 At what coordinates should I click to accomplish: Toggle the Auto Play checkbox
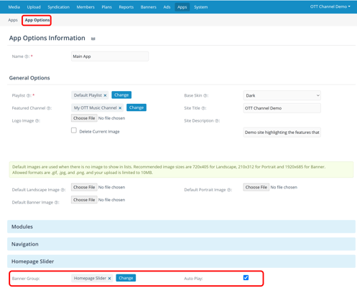(x=246, y=277)
